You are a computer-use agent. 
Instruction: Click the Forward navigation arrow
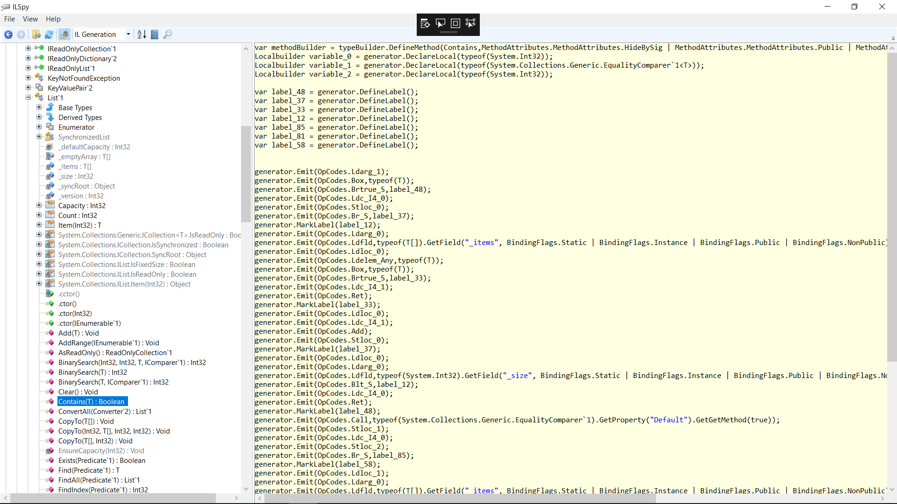pyautogui.click(x=21, y=35)
